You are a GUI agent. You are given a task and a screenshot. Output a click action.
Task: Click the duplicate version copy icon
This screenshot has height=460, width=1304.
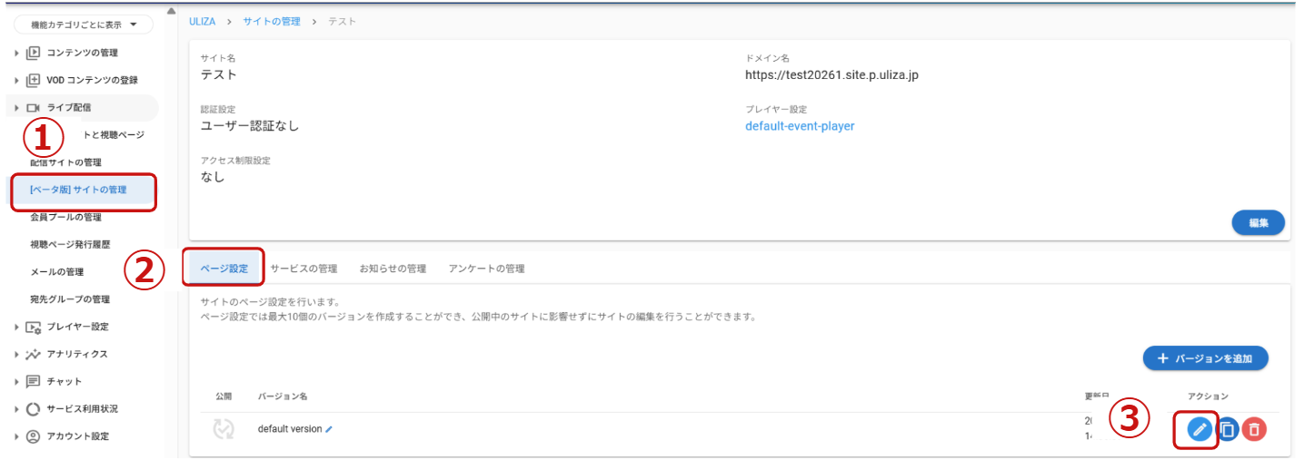pyautogui.click(x=1228, y=429)
